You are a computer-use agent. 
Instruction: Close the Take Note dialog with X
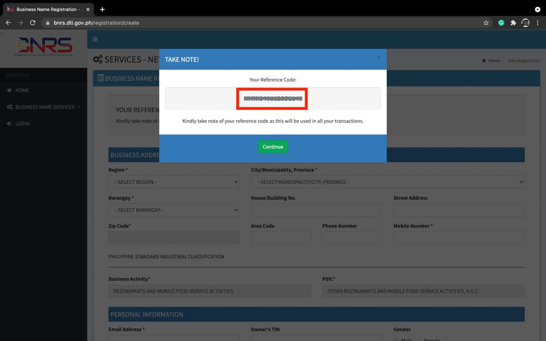[x=379, y=58]
